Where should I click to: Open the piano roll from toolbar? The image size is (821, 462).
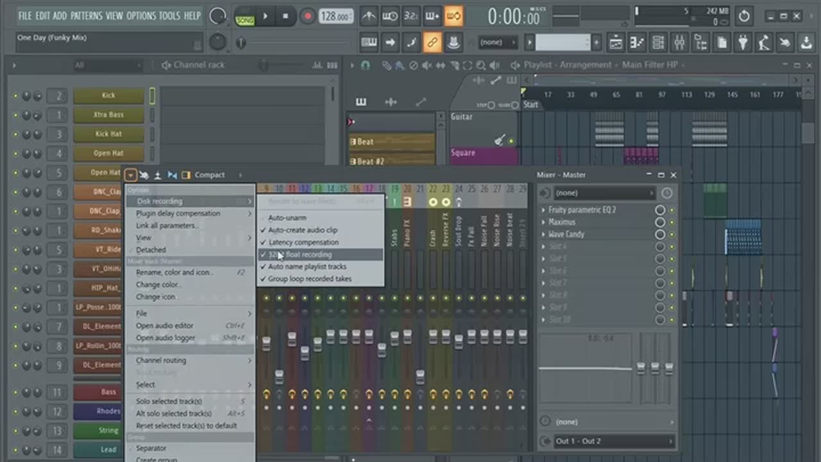pos(637,43)
